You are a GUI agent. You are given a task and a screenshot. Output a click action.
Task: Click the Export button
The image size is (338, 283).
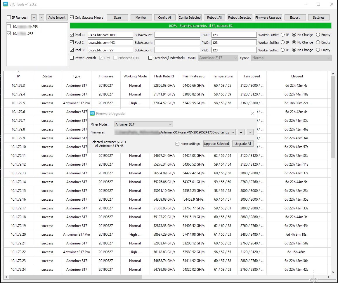coord(295,18)
